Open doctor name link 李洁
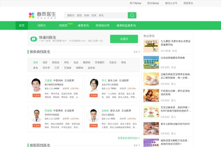The image size is (221, 147). point(104,80)
